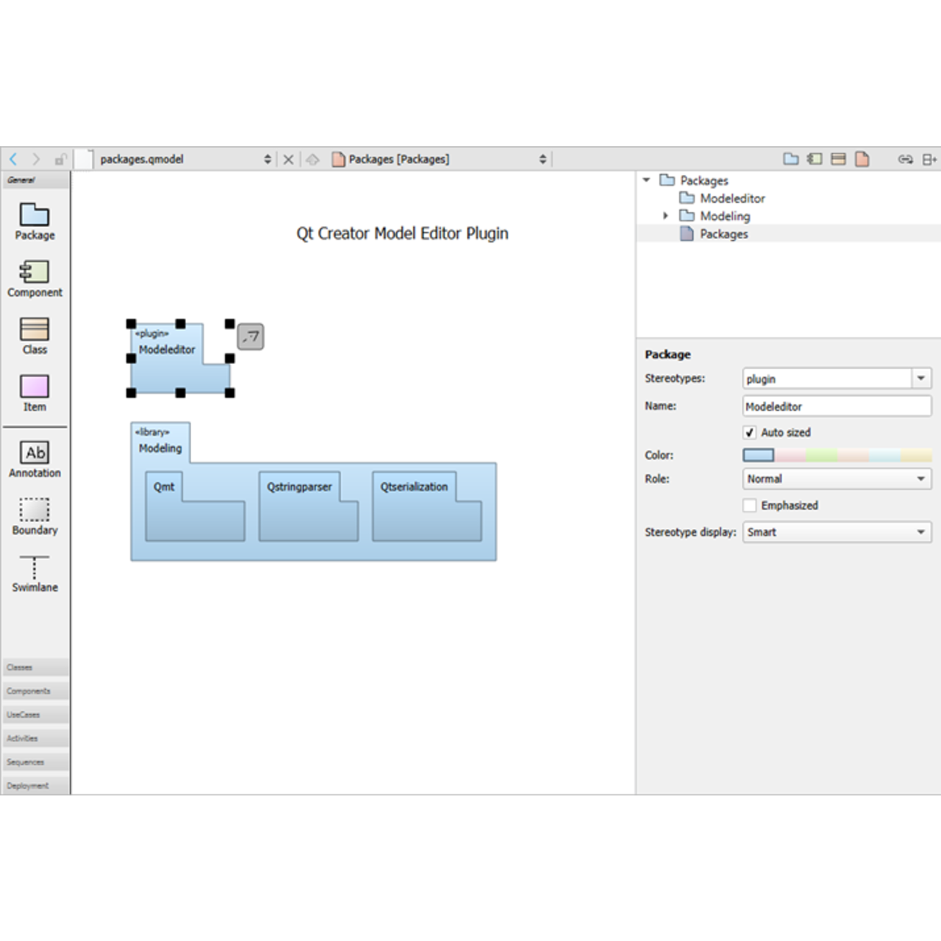Expand the Modeling tree node
This screenshot has width=941, height=941.
665,216
